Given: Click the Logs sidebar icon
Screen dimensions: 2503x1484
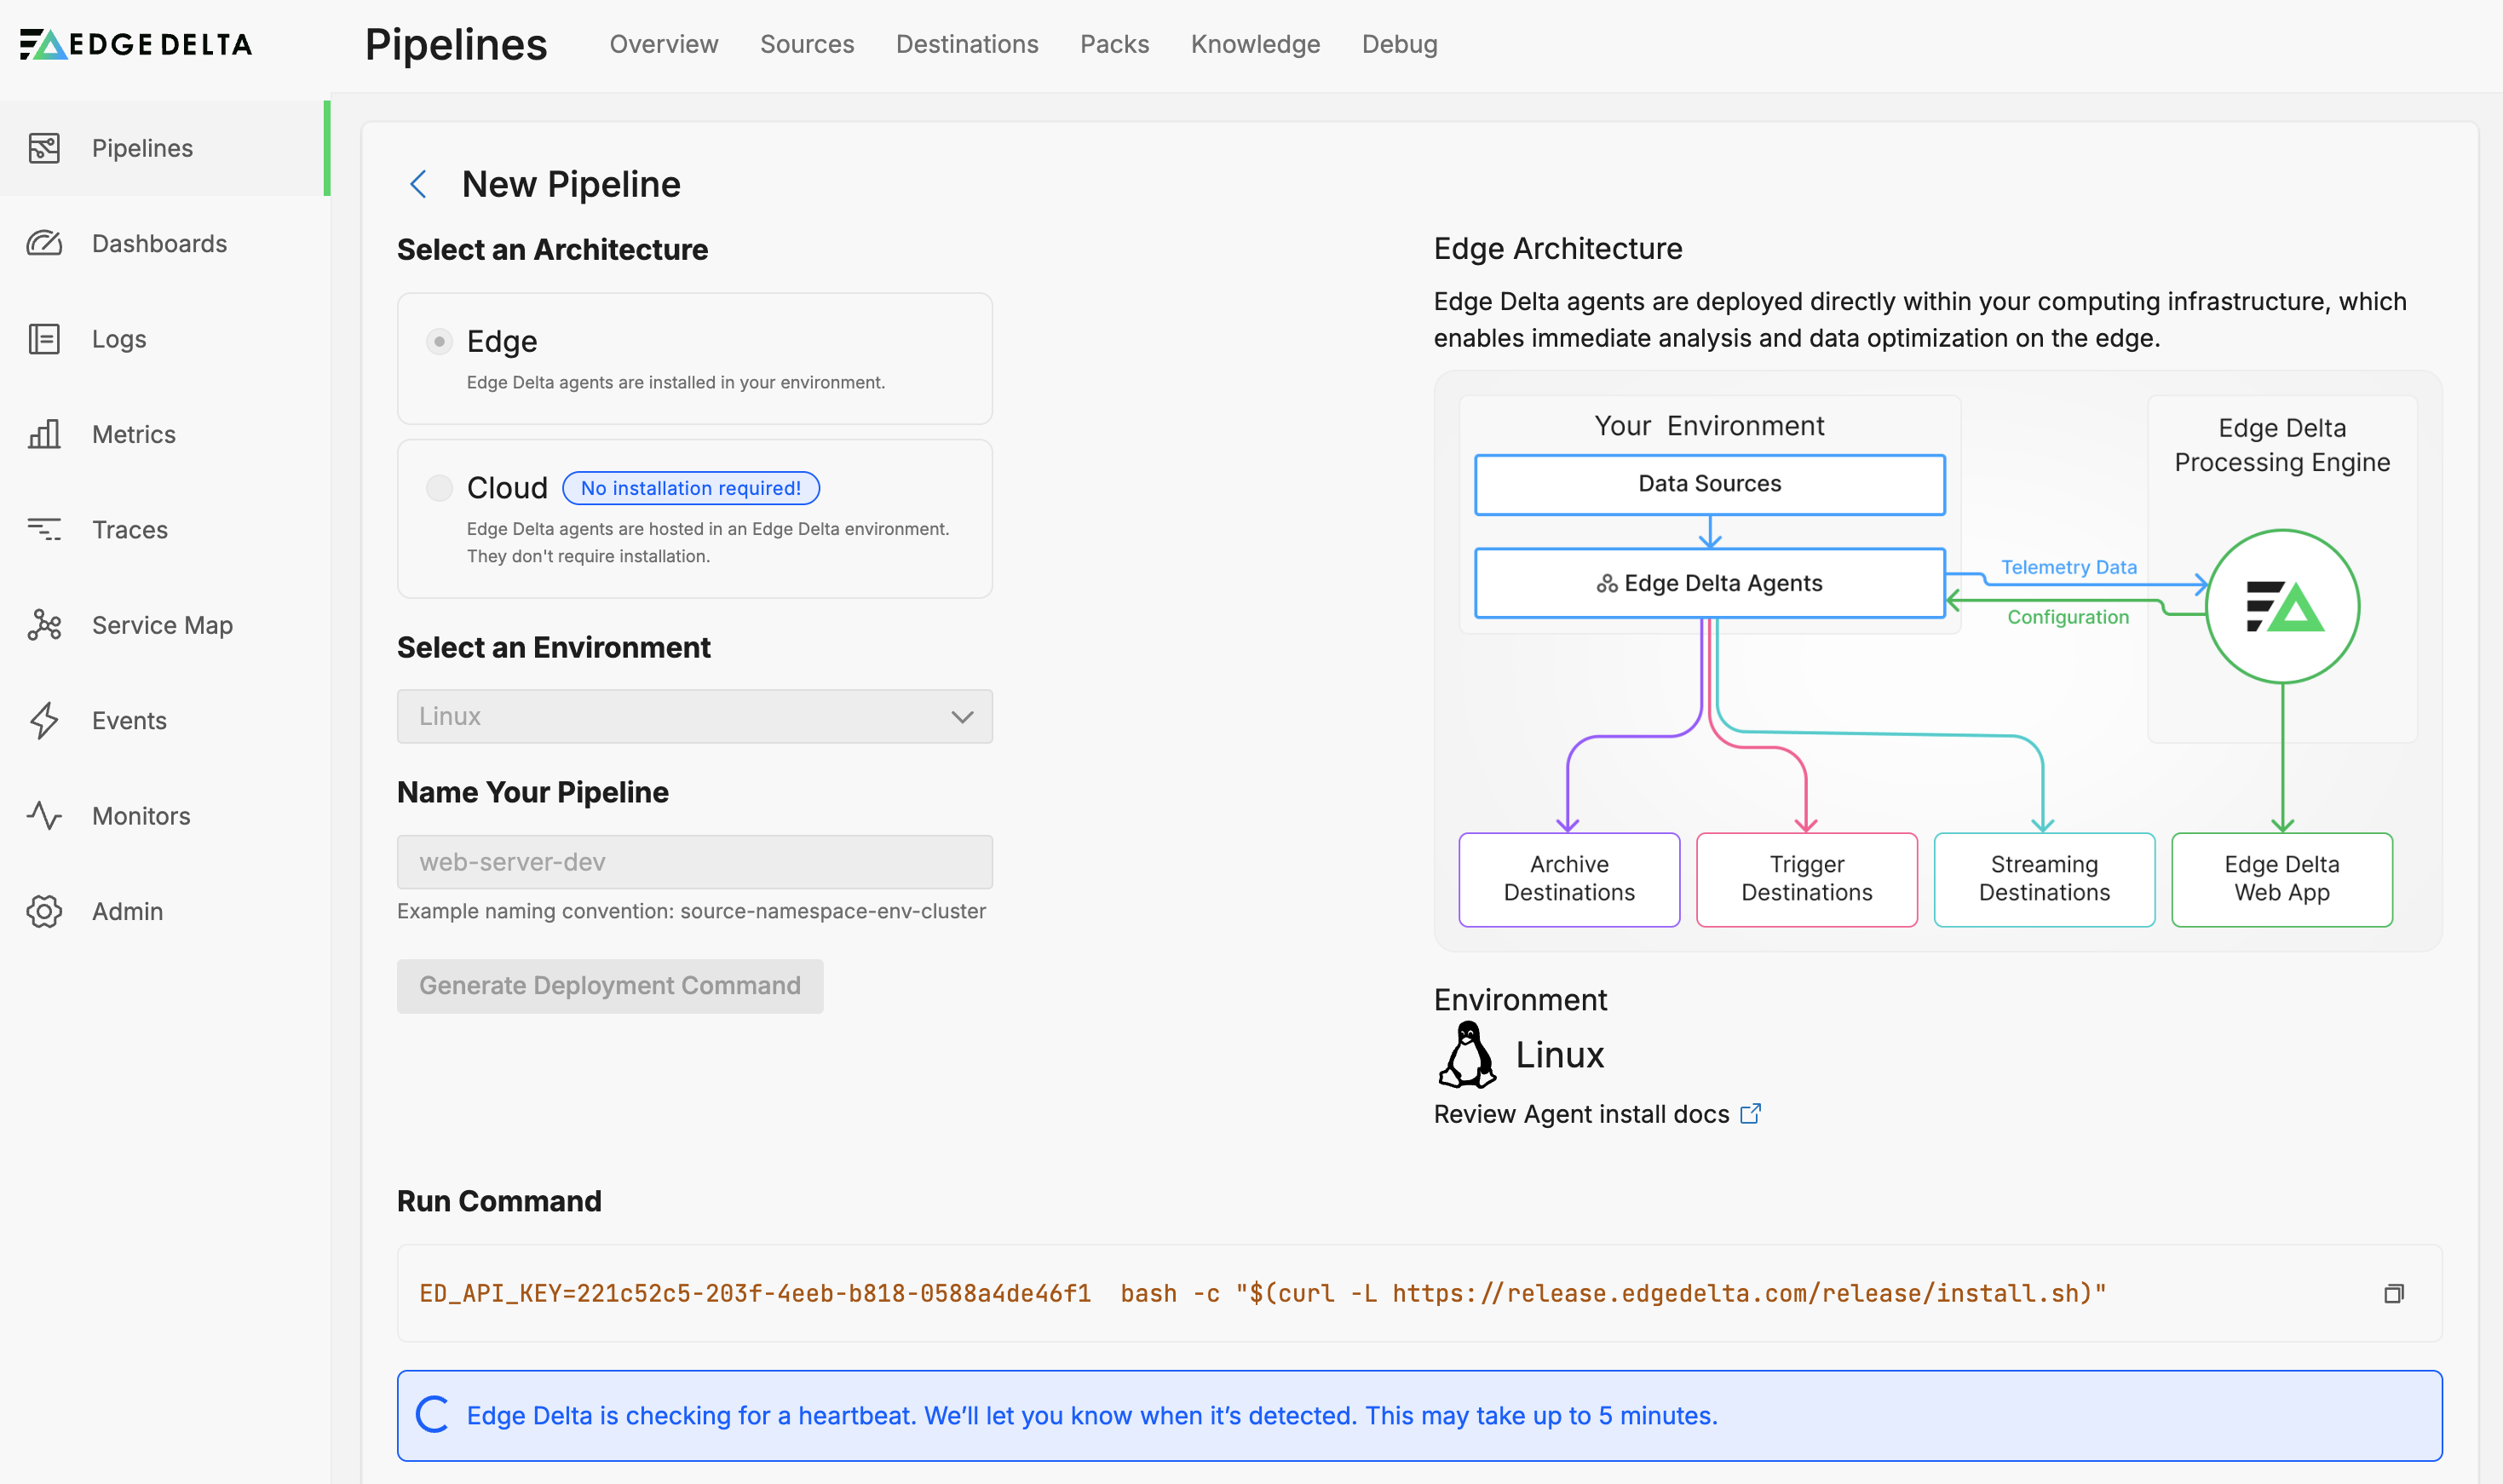Looking at the screenshot, I should [44, 339].
